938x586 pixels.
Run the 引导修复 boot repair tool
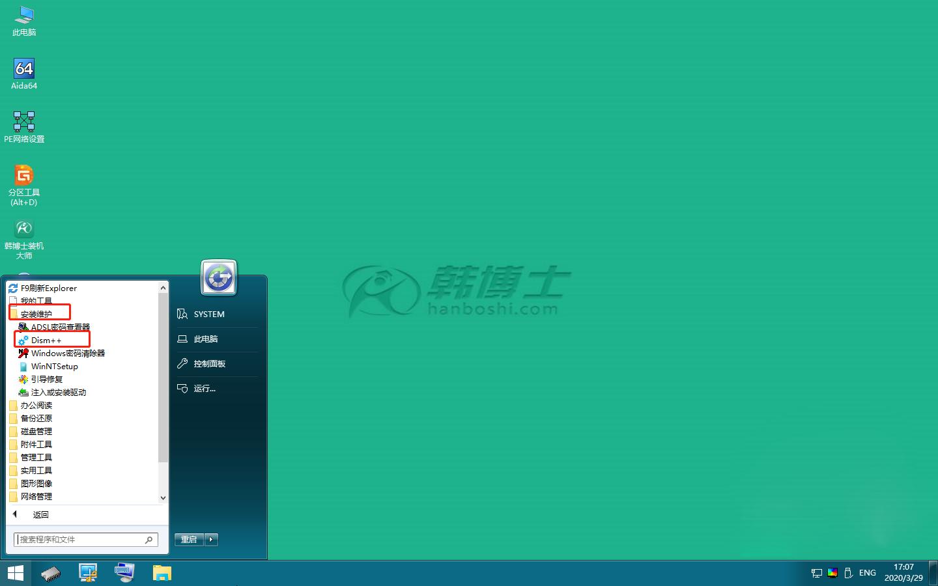coord(45,379)
